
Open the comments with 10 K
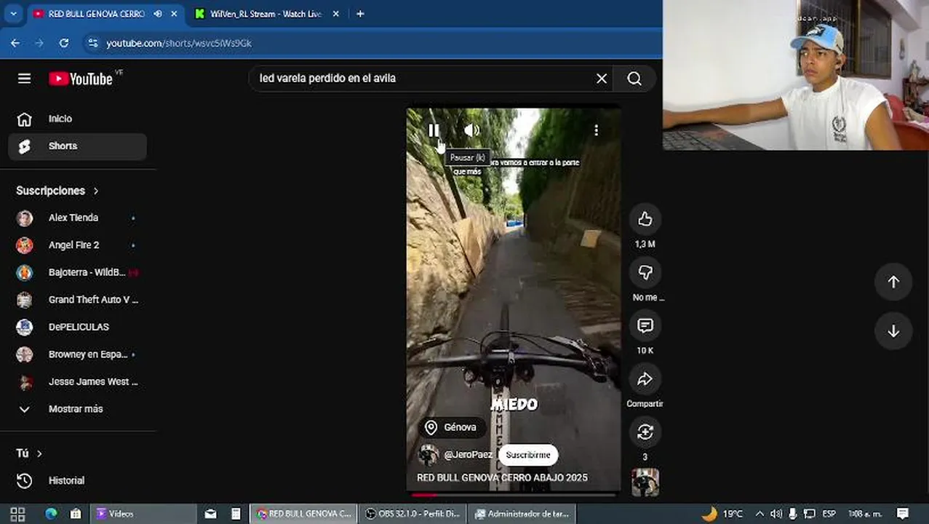(645, 325)
